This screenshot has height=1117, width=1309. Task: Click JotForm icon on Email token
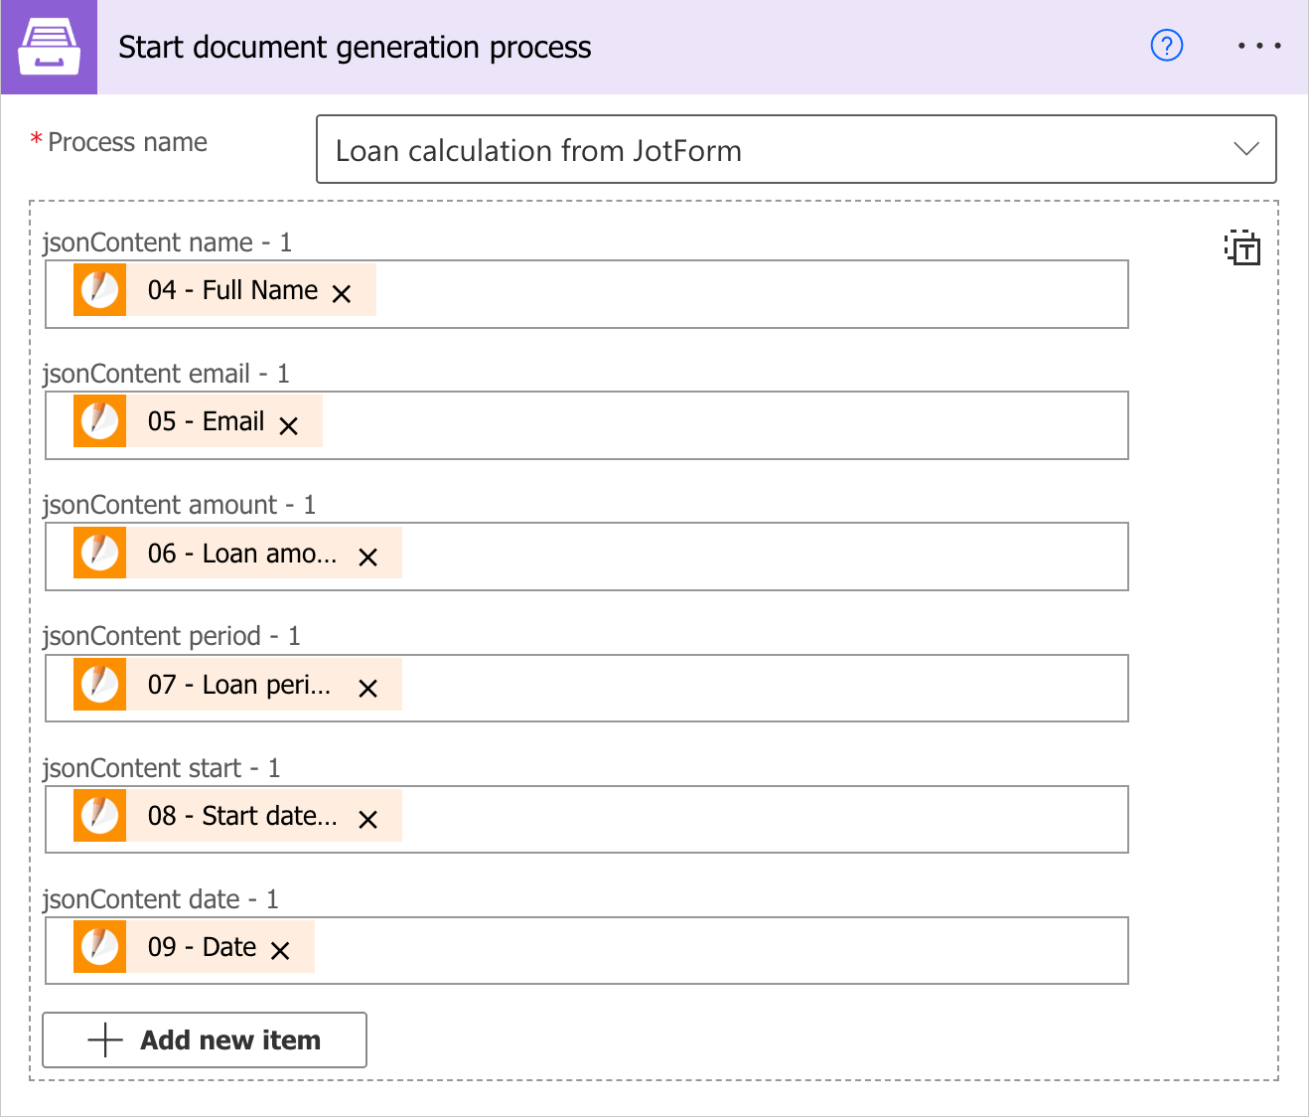pyautogui.click(x=99, y=421)
